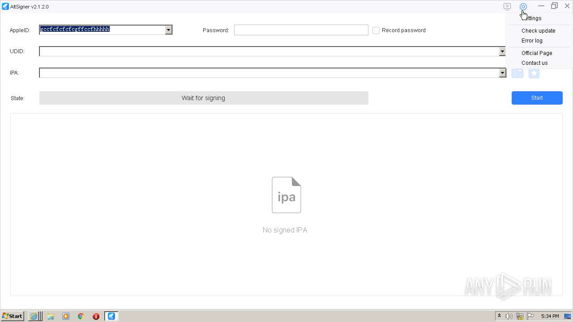Open volume control in system tray
Screen dimensions: 573x322
509,316
